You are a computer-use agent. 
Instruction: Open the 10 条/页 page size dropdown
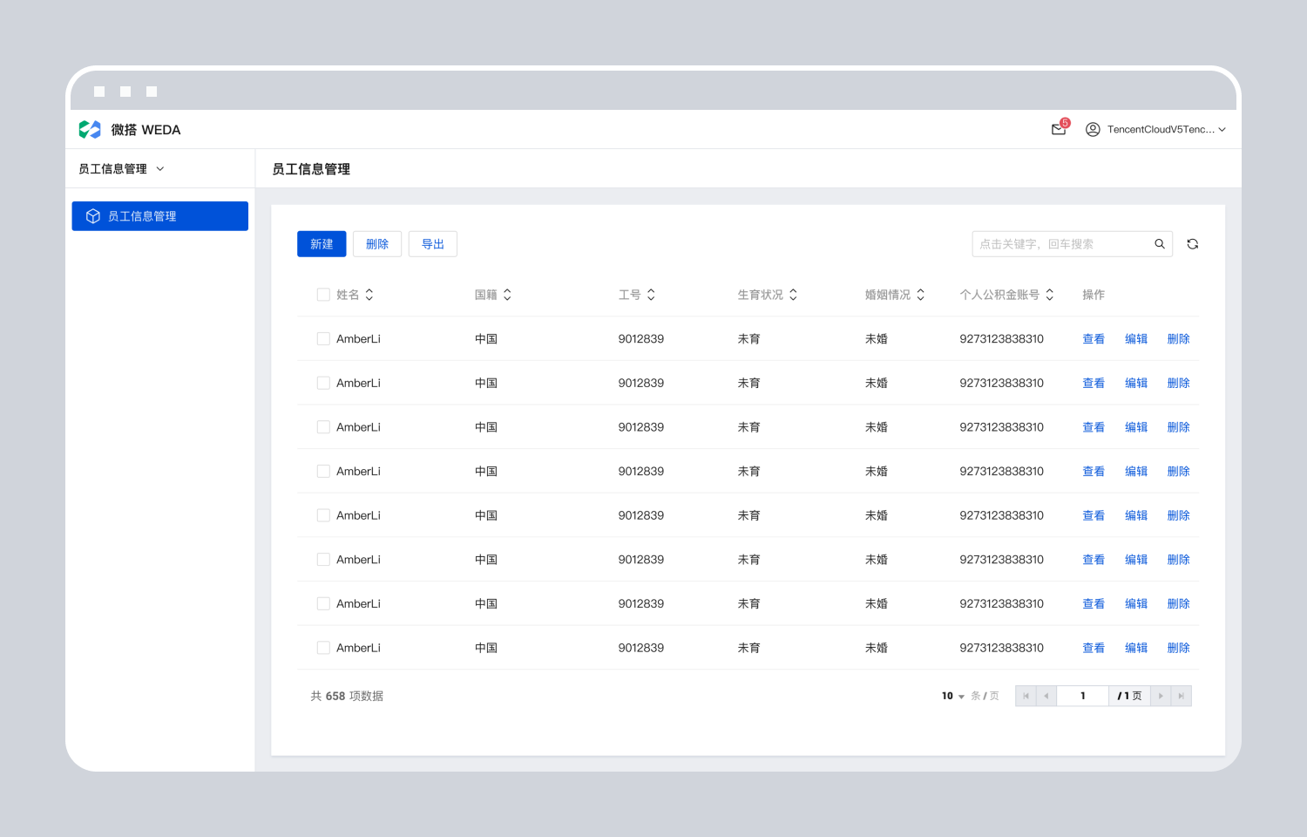coord(953,696)
